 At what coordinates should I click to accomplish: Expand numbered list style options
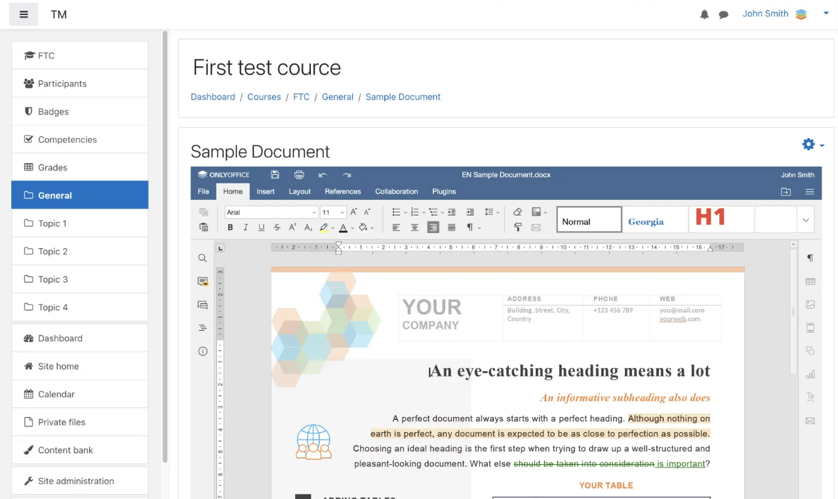424,212
